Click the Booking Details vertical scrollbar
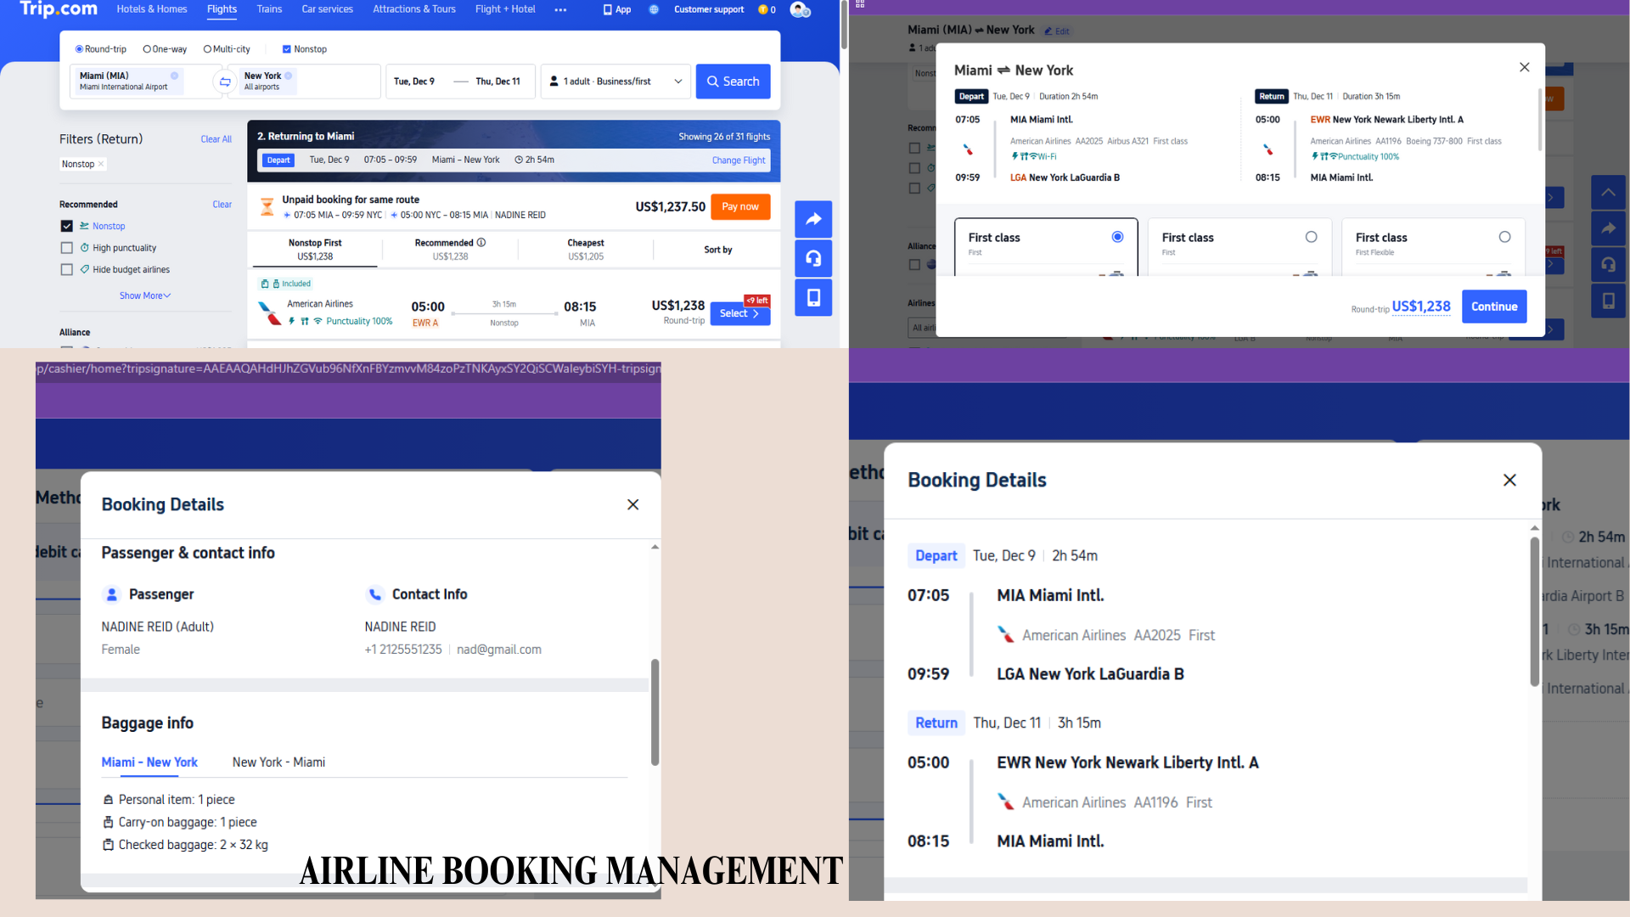 click(x=655, y=712)
